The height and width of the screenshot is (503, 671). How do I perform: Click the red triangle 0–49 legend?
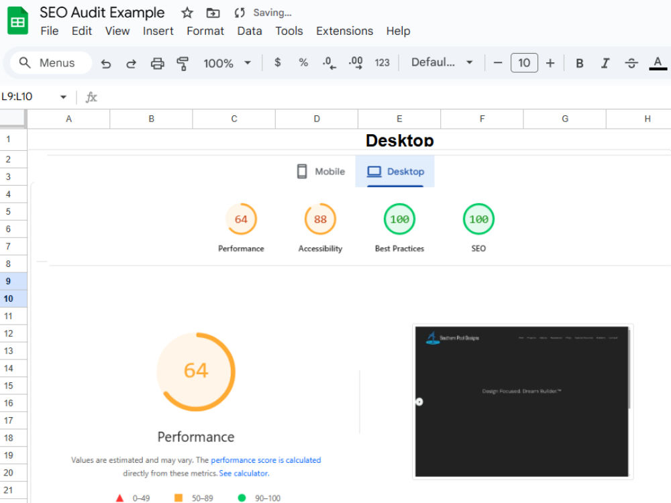(x=133, y=498)
